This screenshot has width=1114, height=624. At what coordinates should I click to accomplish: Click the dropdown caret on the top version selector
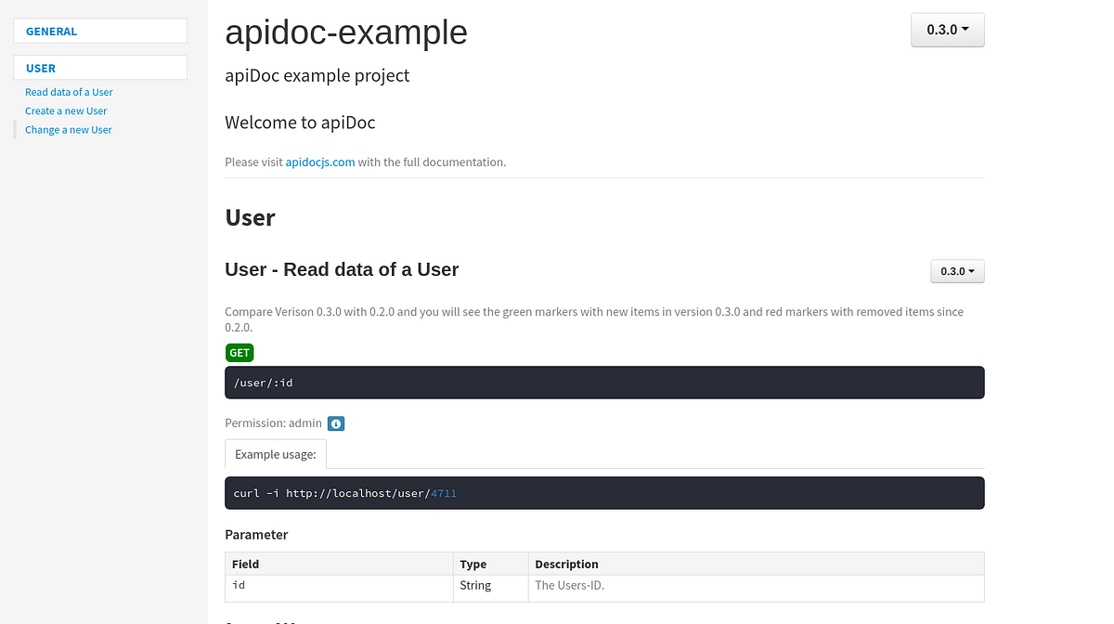[966, 29]
